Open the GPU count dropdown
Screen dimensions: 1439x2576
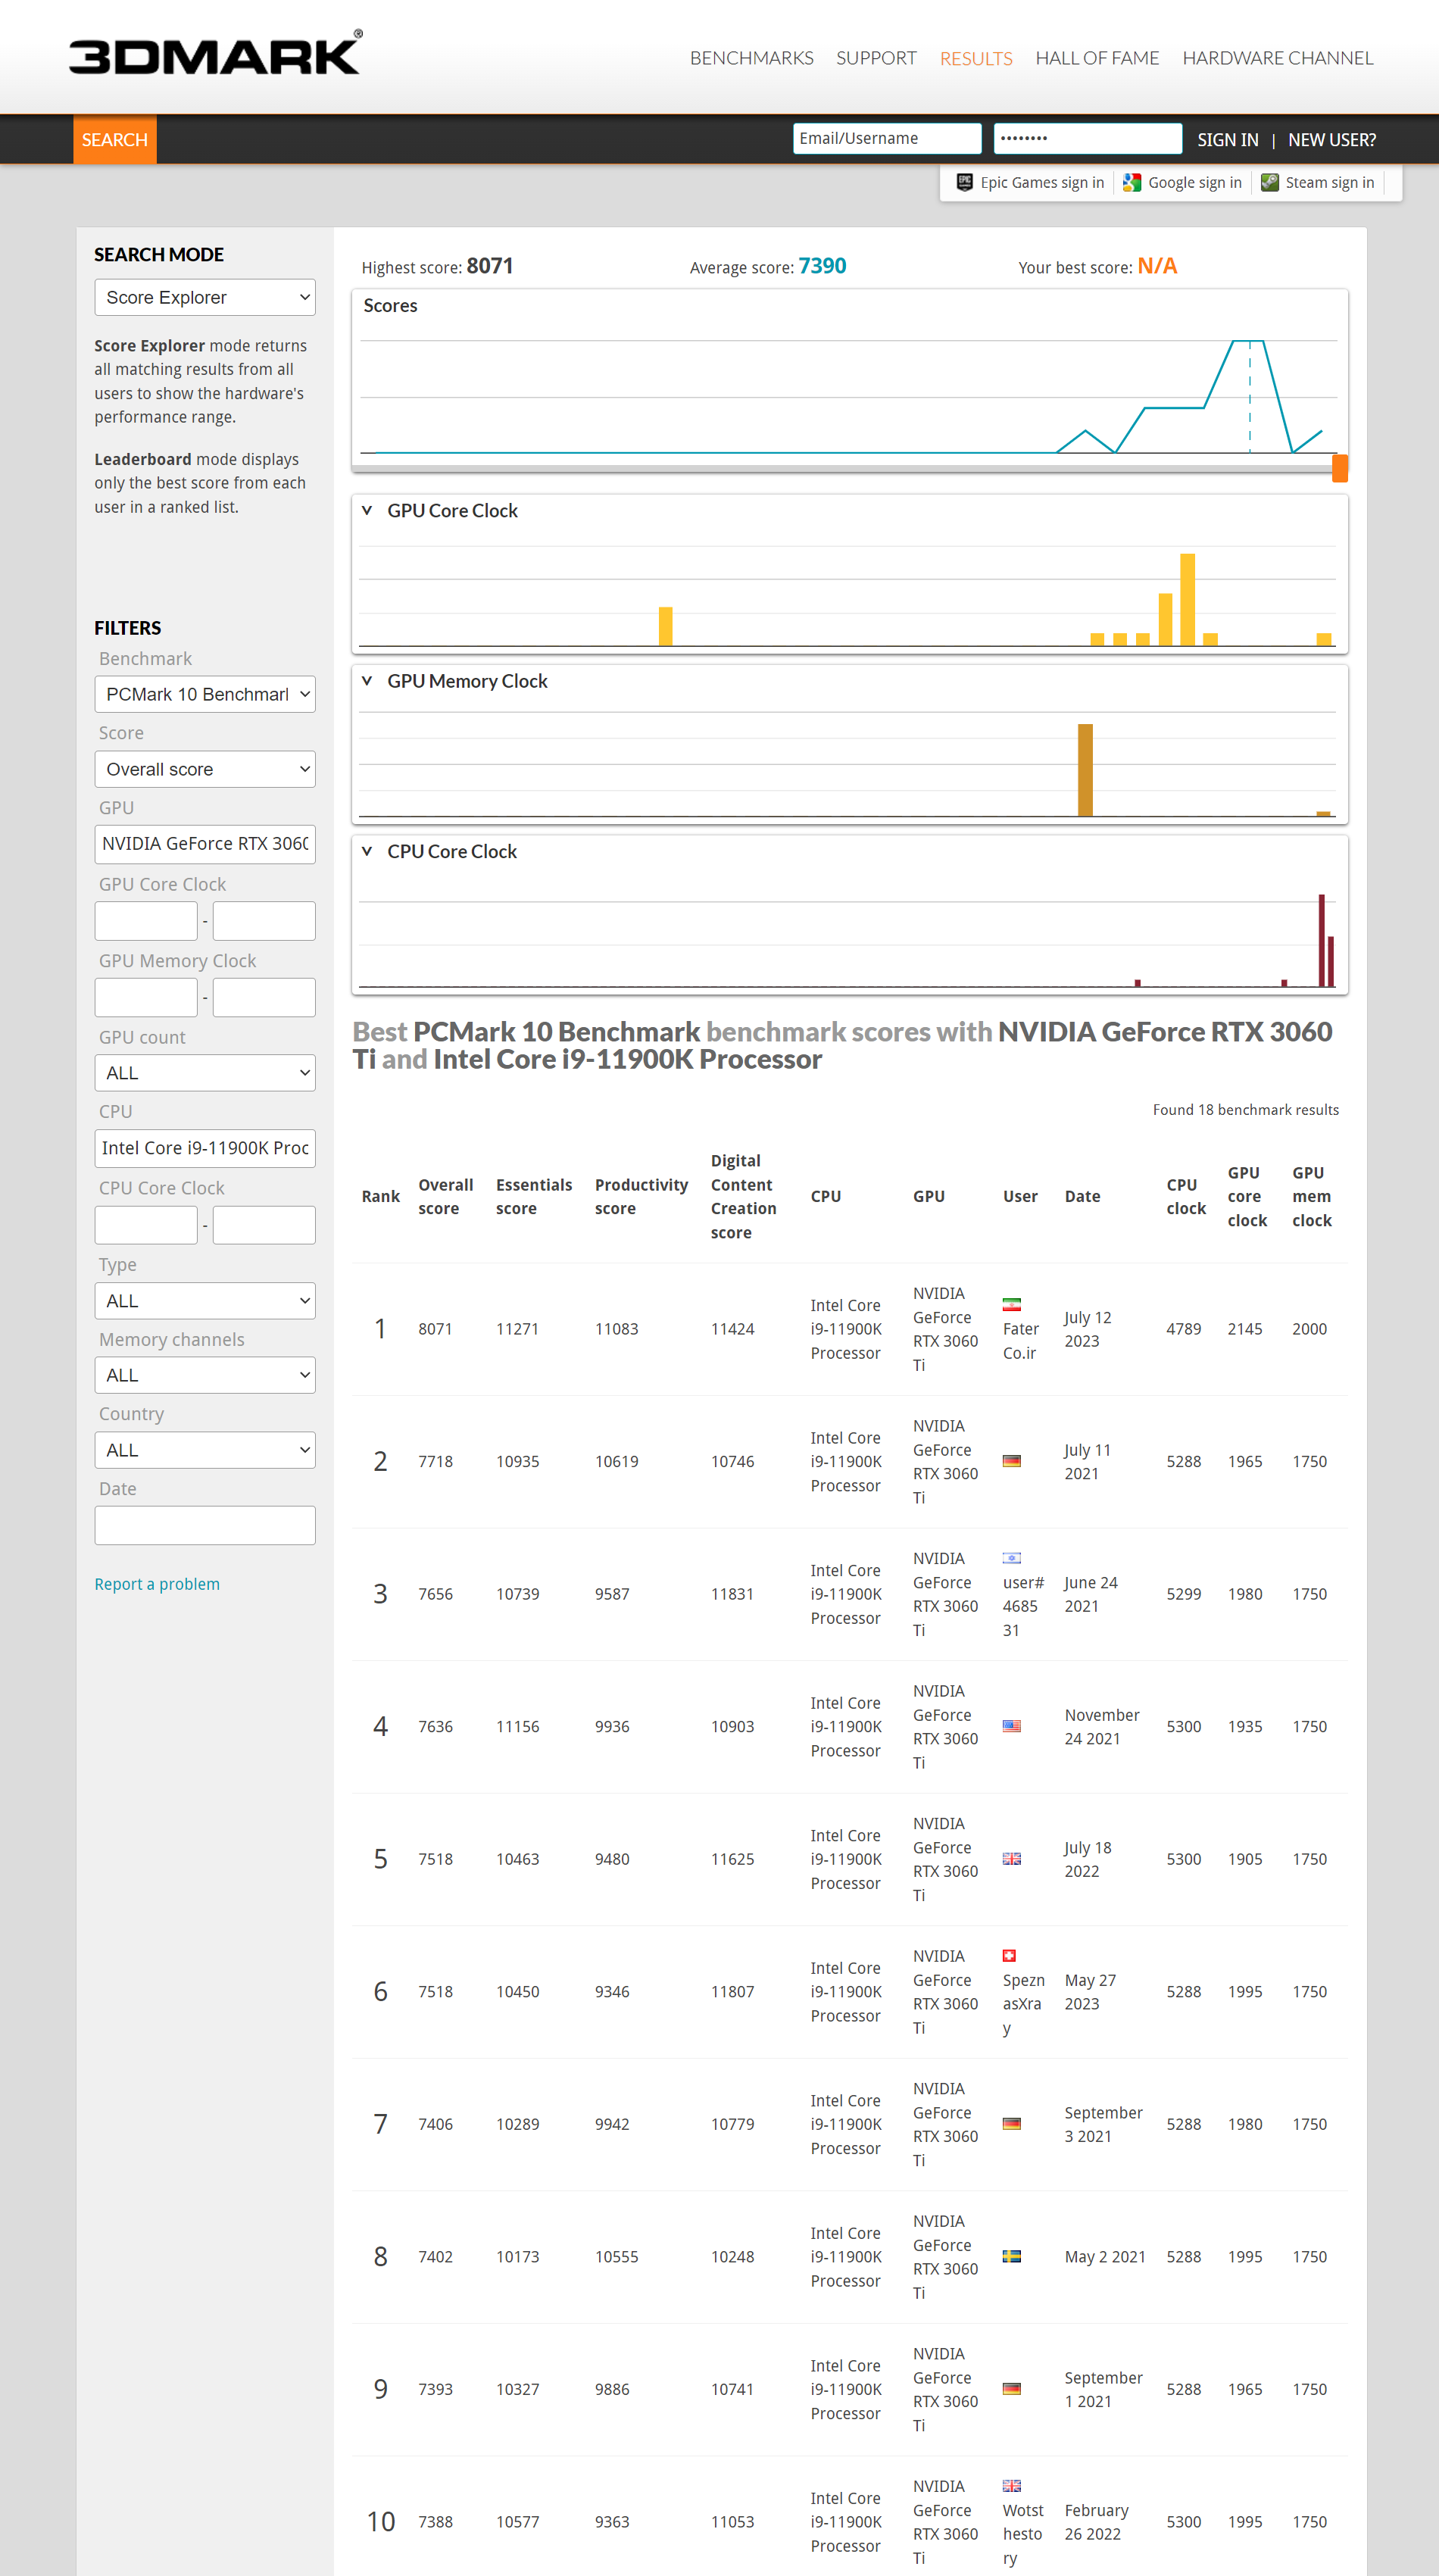[205, 1073]
